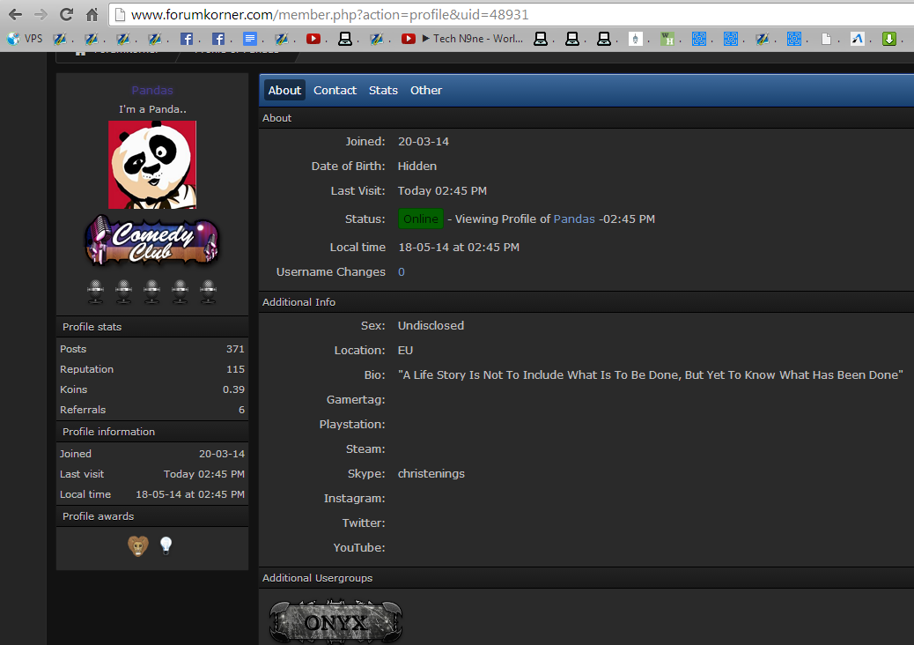The width and height of the screenshot is (914, 645).
Task: Open the browser home page icon
Action: pos(92,15)
